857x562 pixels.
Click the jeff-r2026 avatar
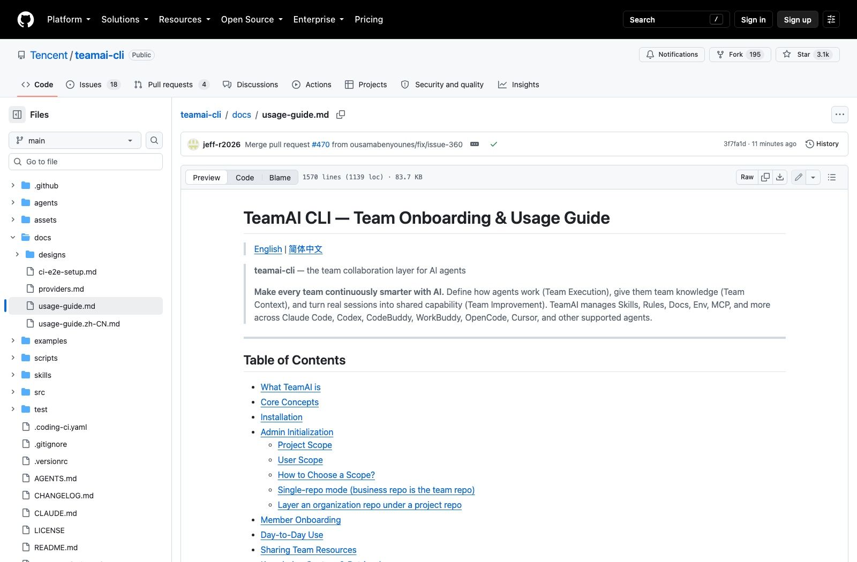(193, 144)
